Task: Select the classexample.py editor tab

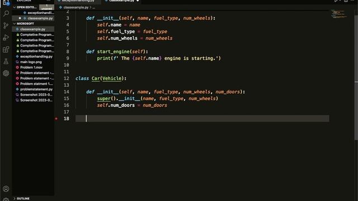Action: [x=121, y=1]
